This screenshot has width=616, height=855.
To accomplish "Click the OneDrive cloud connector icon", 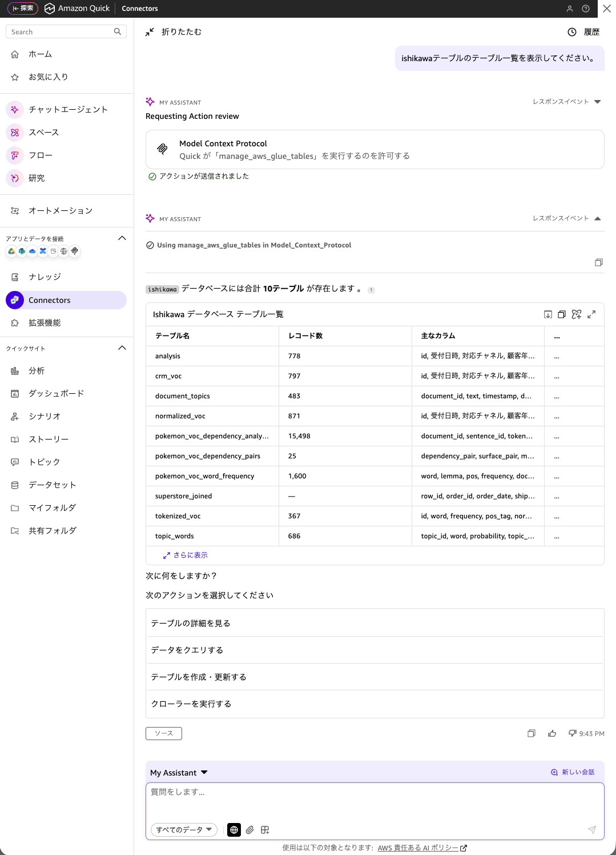I will coord(33,251).
